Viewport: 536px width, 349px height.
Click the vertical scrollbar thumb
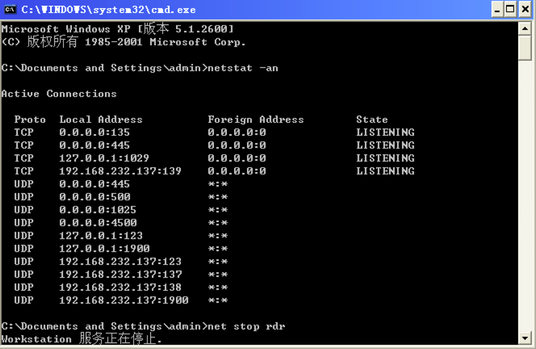(x=525, y=48)
